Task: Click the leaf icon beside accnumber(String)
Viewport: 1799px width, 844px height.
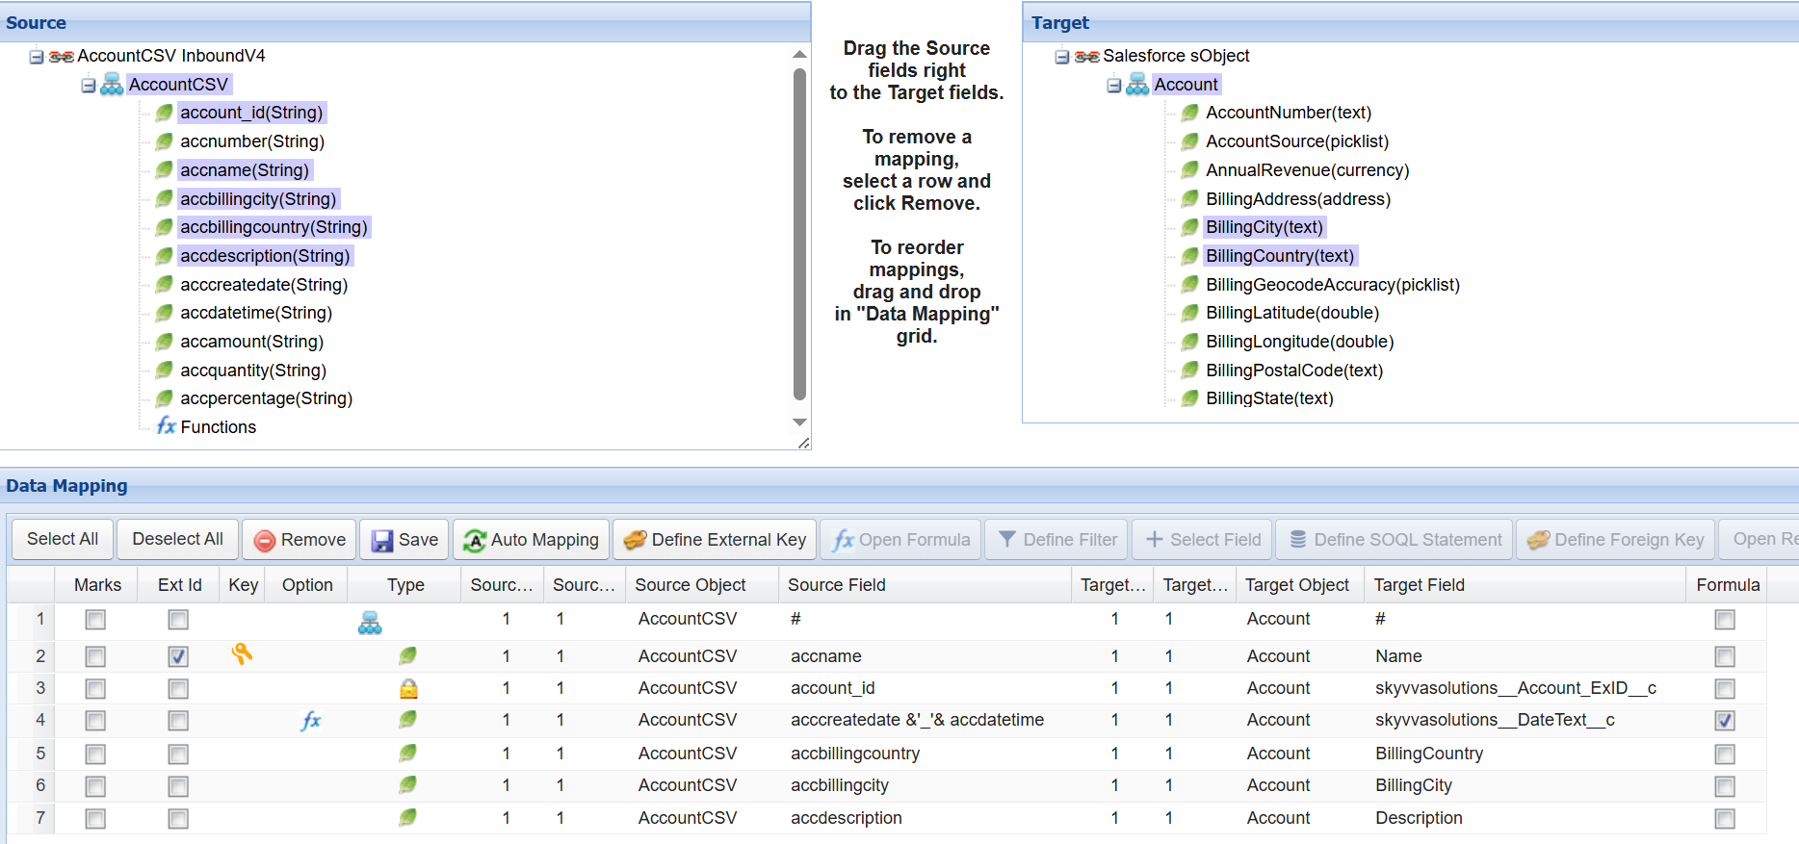Action: 165,141
